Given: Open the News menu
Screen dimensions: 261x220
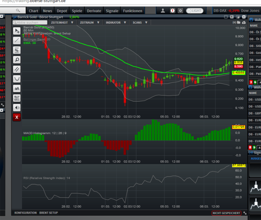Looking at the screenshot, I should [x=47, y=11].
